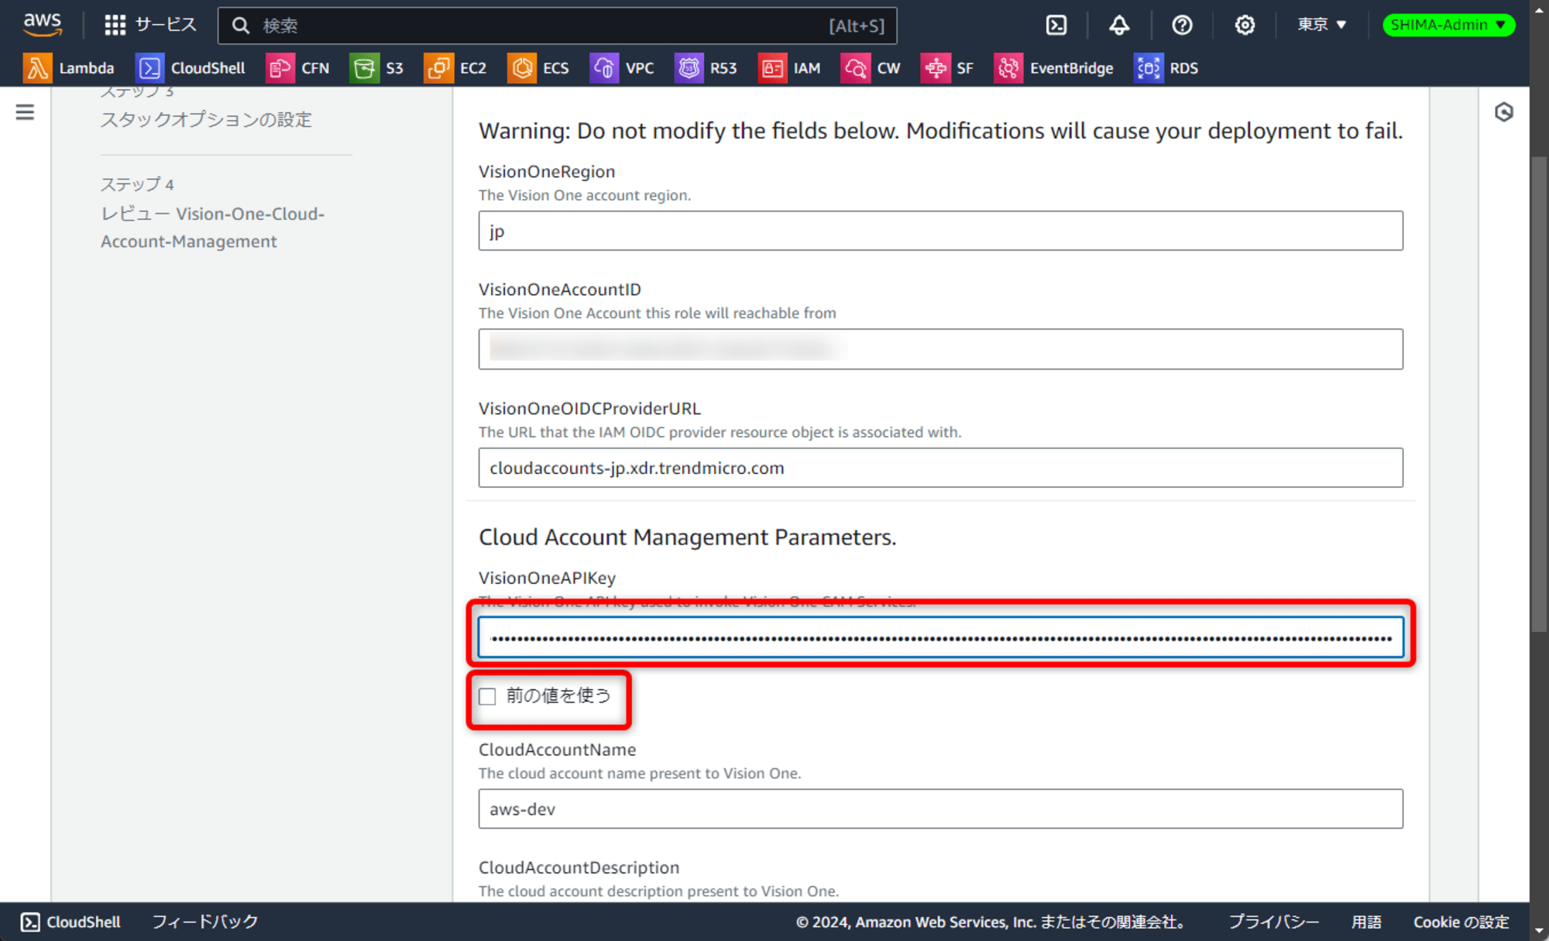Open Cookie の設定 footer link
The height and width of the screenshot is (941, 1549).
tap(1461, 922)
